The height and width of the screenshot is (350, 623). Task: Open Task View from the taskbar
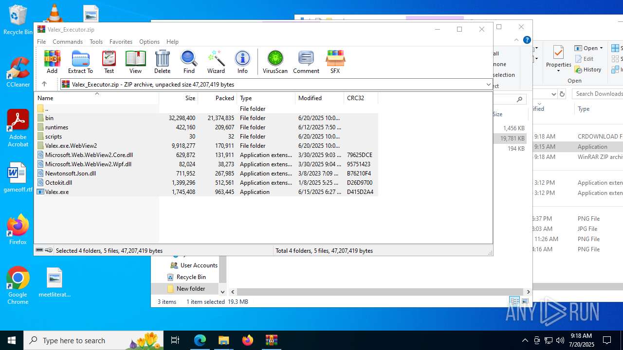tap(175, 340)
